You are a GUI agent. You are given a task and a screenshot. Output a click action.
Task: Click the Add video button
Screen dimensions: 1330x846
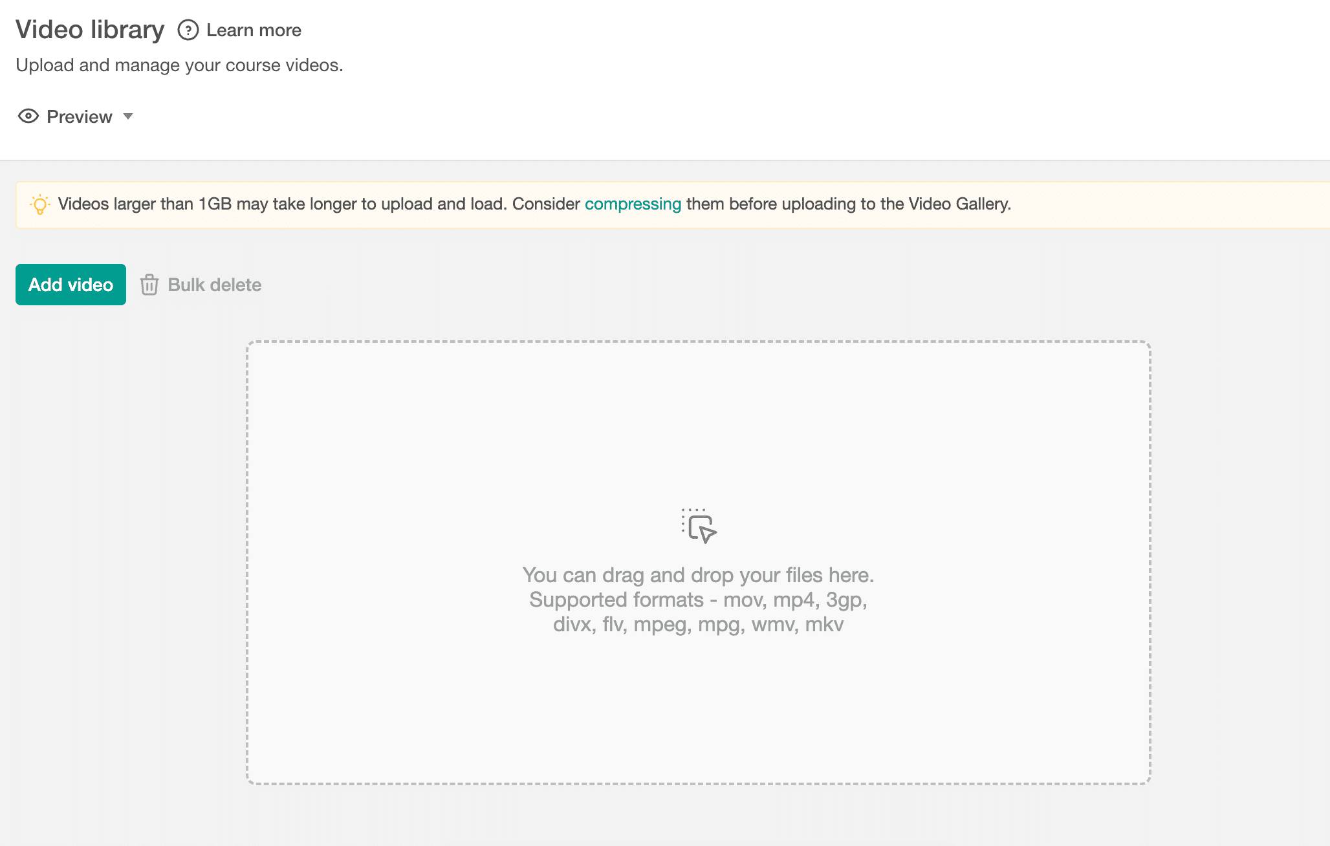click(x=71, y=285)
